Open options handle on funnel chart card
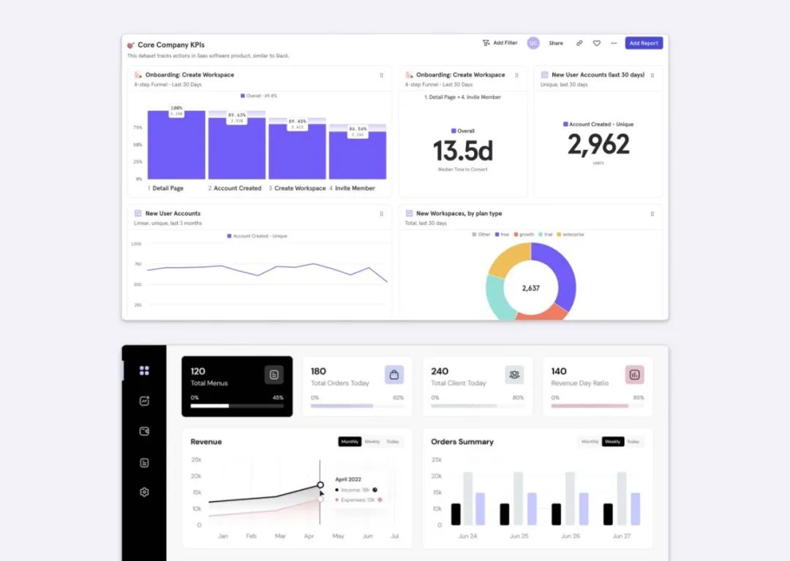Image resolution: width=790 pixels, height=561 pixels. (x=381, y=75)
